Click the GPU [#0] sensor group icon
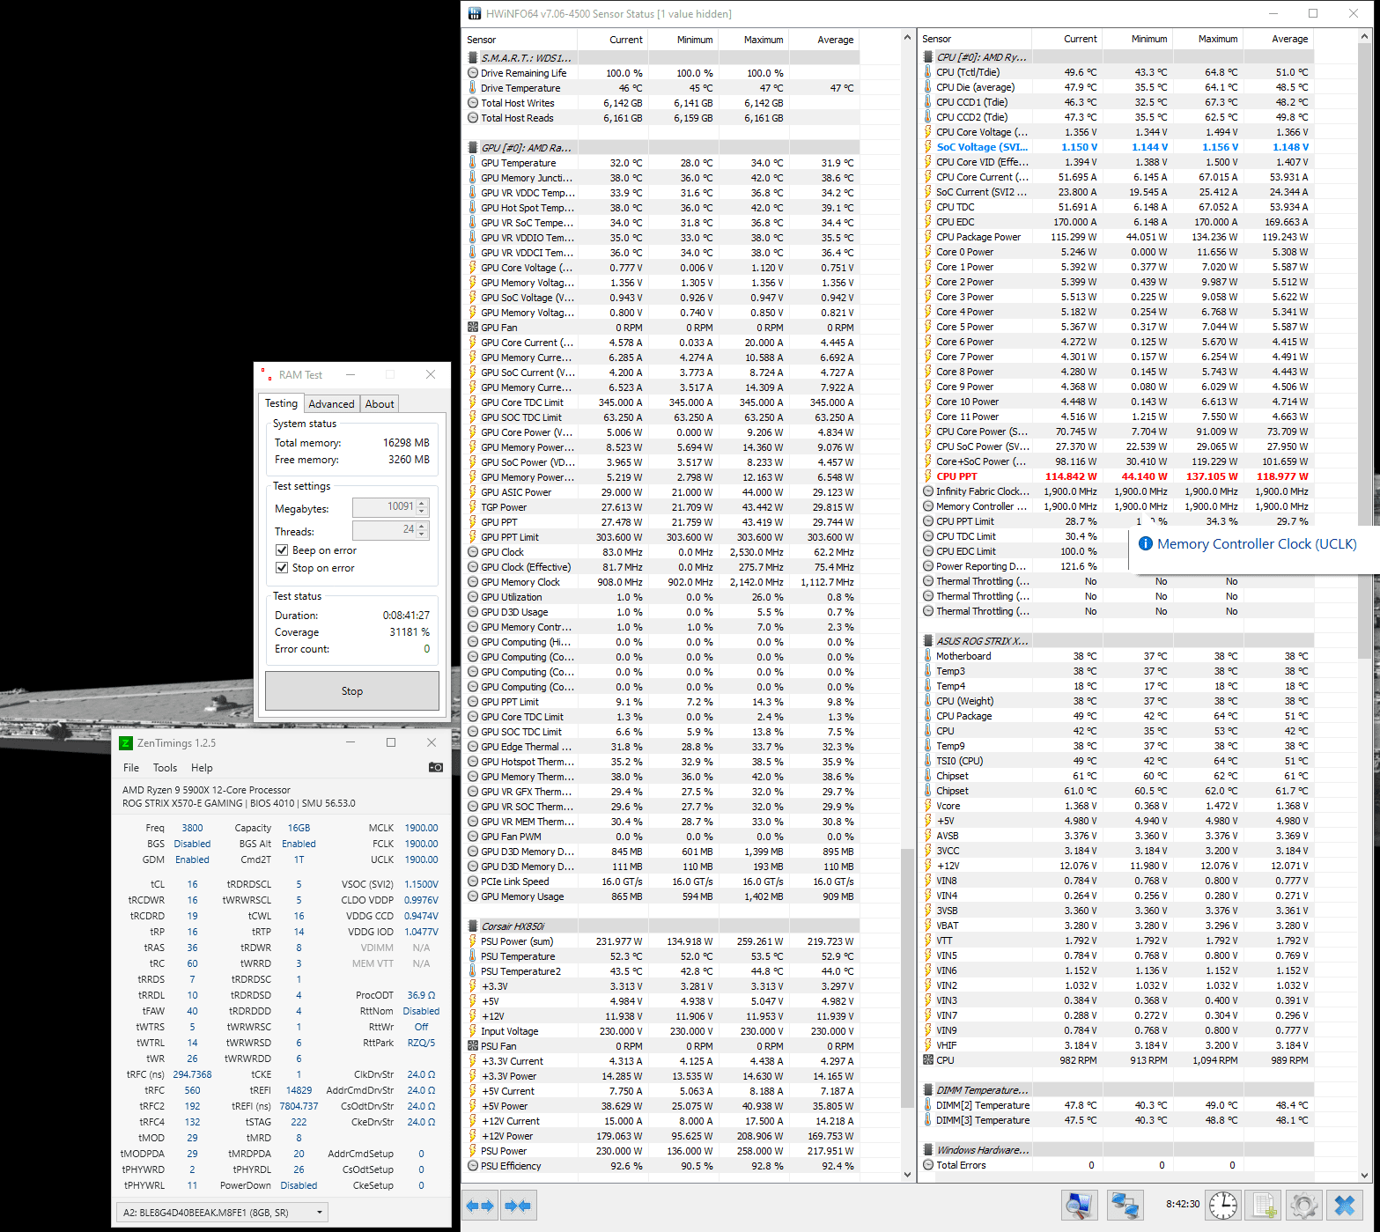This screenshot has height=1232, width=1380. pos(473,148)
